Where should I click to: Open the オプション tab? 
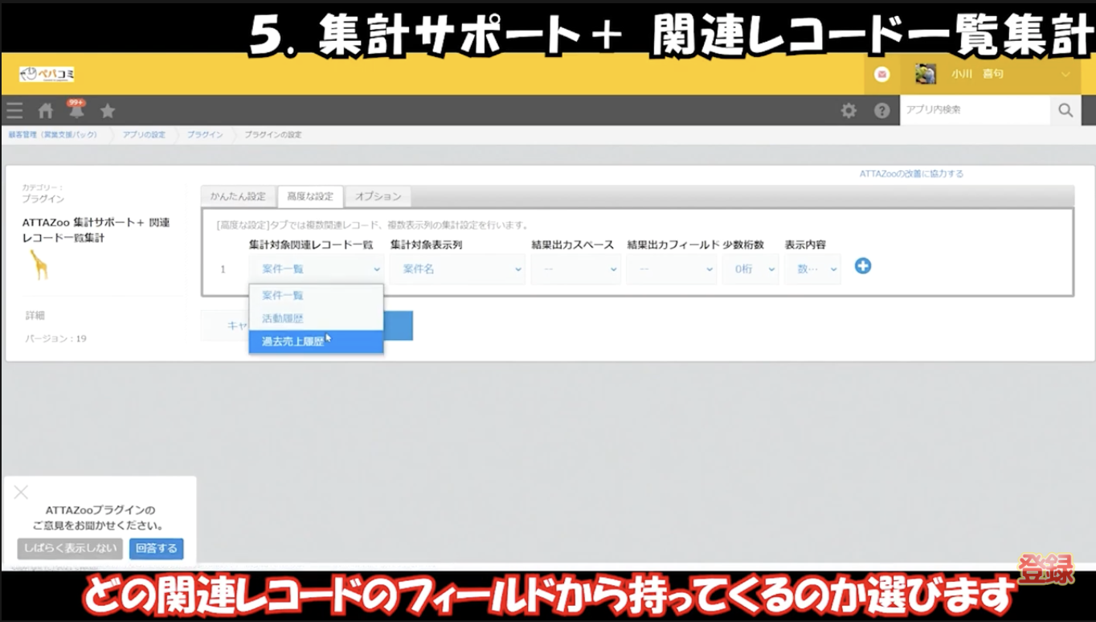[378, 196]
